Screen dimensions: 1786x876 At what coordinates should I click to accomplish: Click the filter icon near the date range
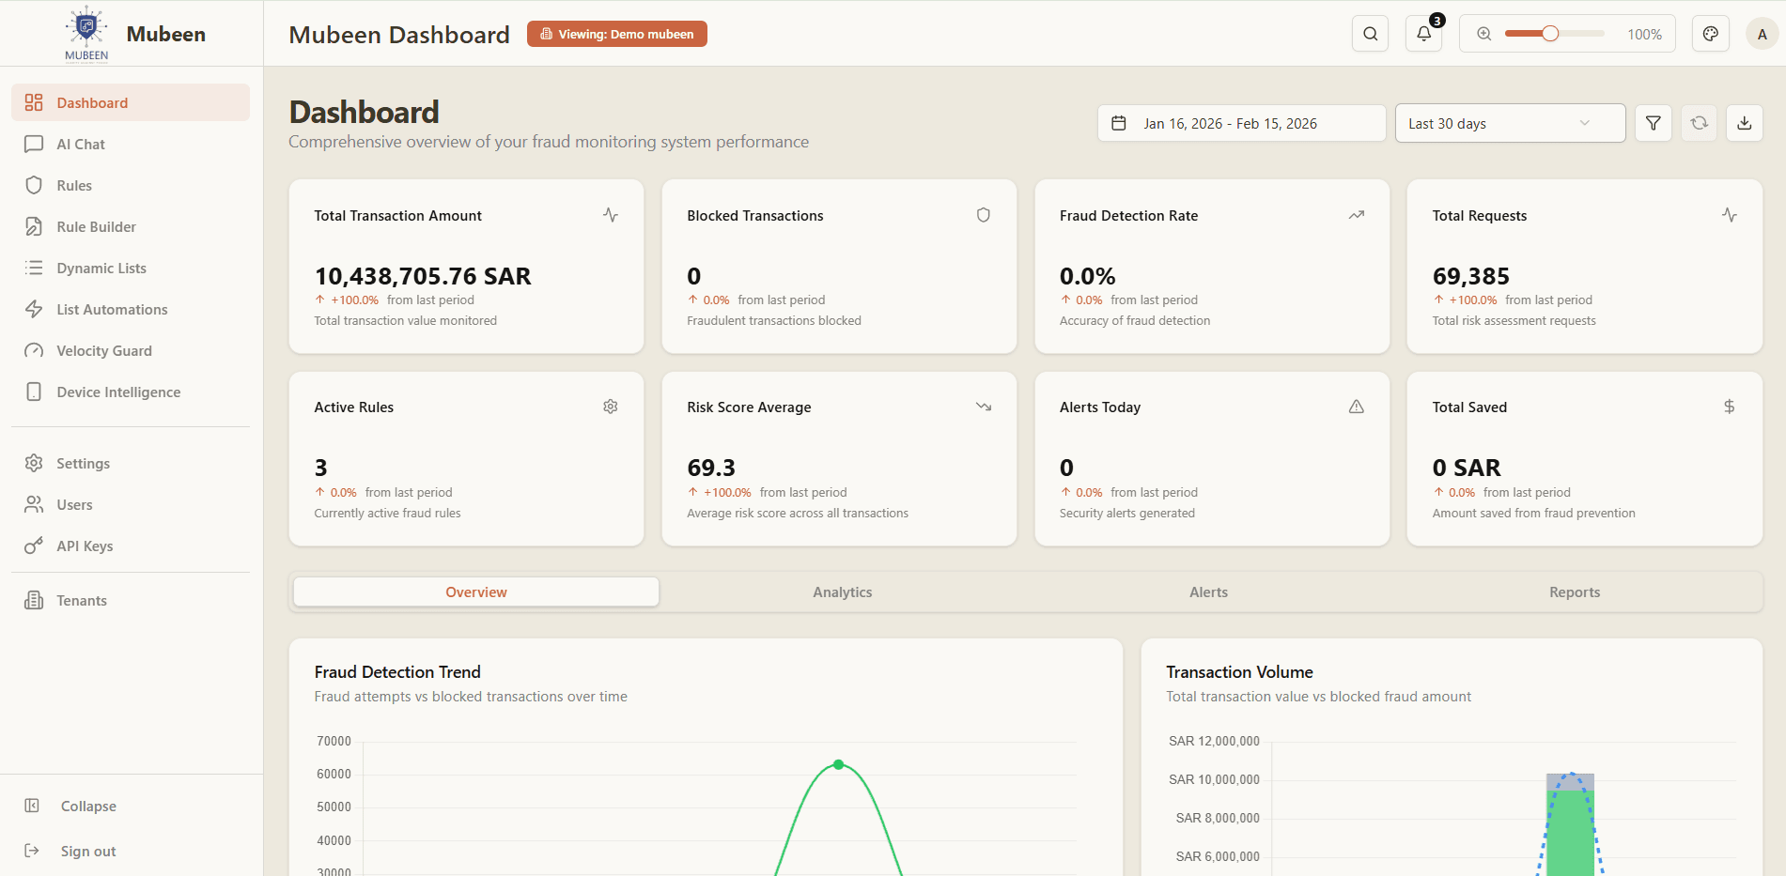click(1653, 123)
